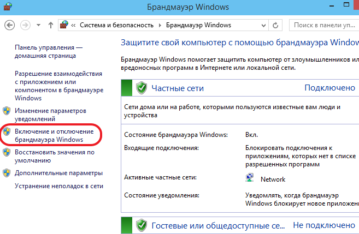This screenshot has height=234, width=359.
Task: Minimize the «Брандмауэр Windows» window
Action: click(332, 6)
